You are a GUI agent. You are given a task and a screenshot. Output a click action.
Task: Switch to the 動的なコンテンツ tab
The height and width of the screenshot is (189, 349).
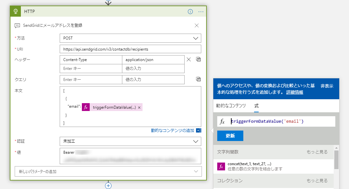click(x=231, y=106)
